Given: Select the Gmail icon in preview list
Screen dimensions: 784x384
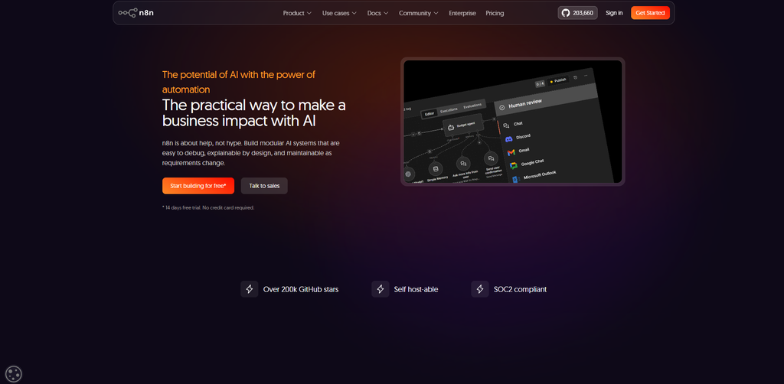Looking at the screenshot, I should (x=511, y=152).
